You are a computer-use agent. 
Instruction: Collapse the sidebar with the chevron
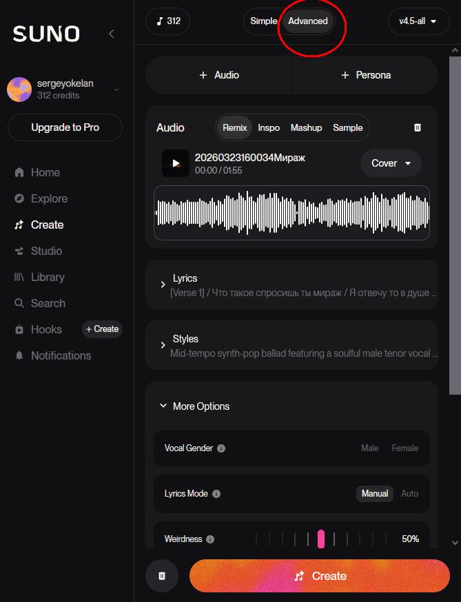[x=112, y=34]
